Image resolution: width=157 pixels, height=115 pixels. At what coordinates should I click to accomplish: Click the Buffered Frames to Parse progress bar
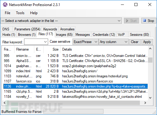point(73,112)
